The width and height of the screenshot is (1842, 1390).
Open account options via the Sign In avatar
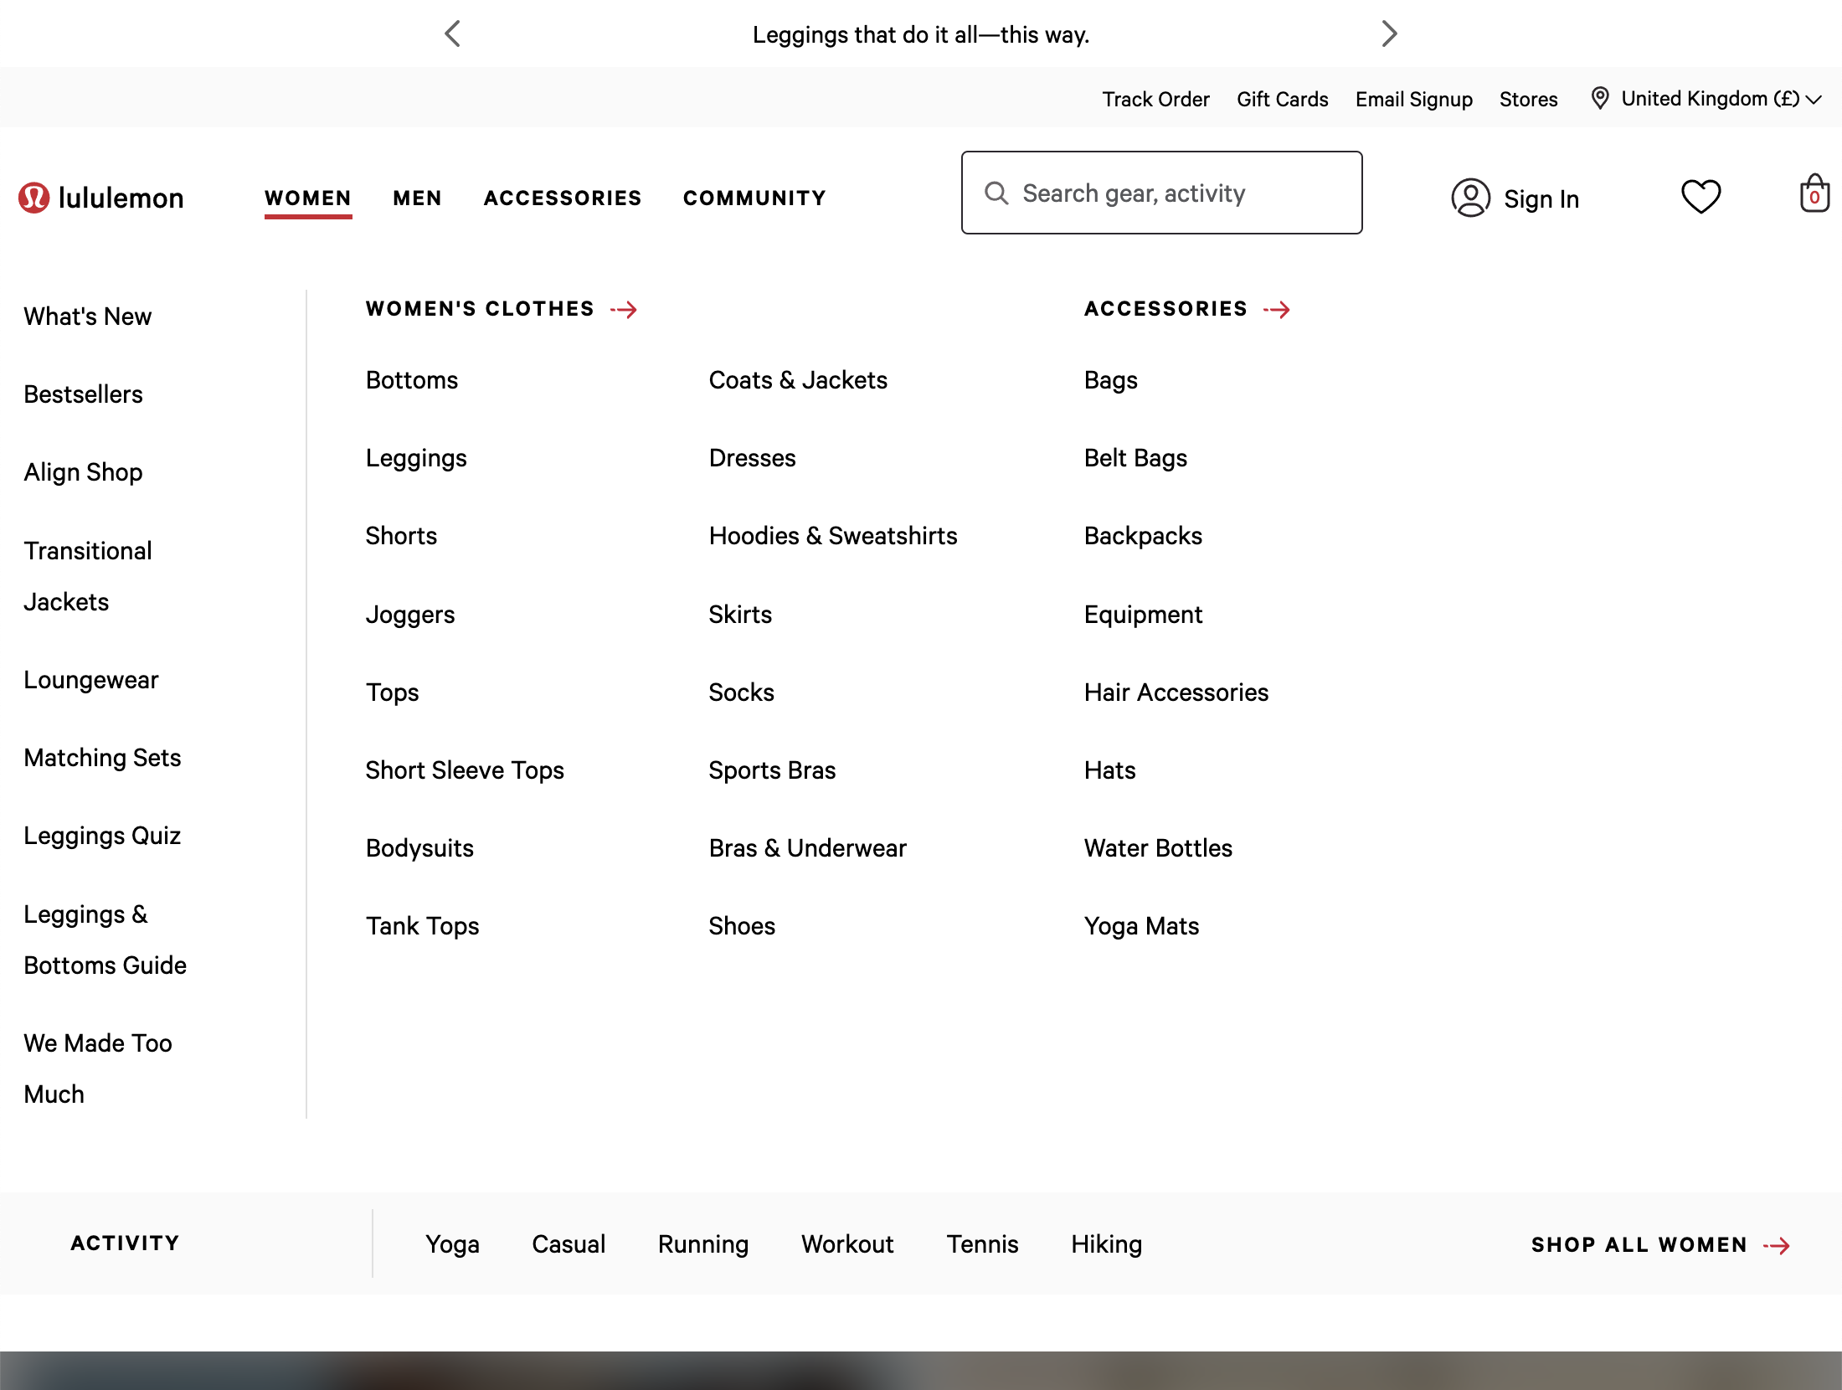pos(1471,198)
